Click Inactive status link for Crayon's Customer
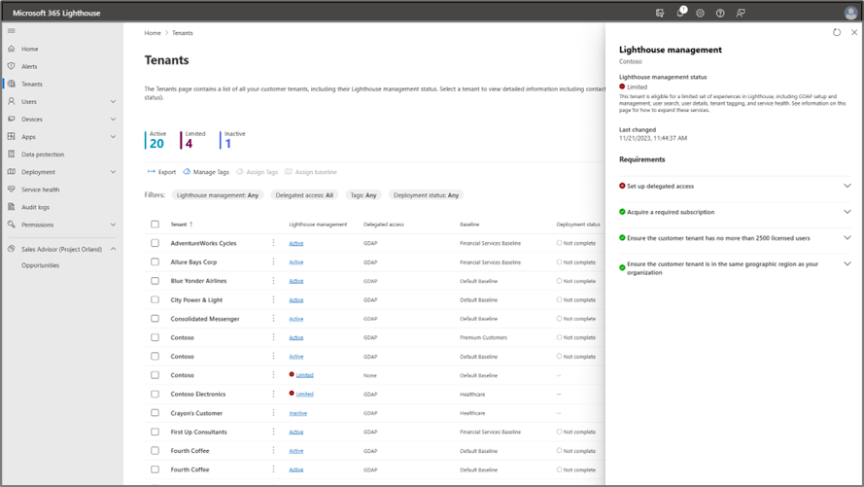Viewport: 864px width, 487px height. [x=298, y=413]
